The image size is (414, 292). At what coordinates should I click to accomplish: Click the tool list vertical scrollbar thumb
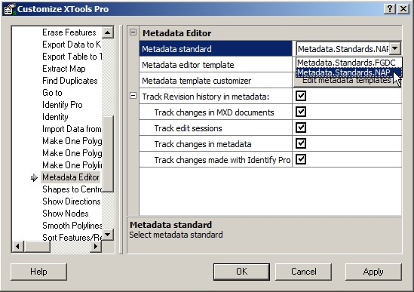[x=108, y=153]
